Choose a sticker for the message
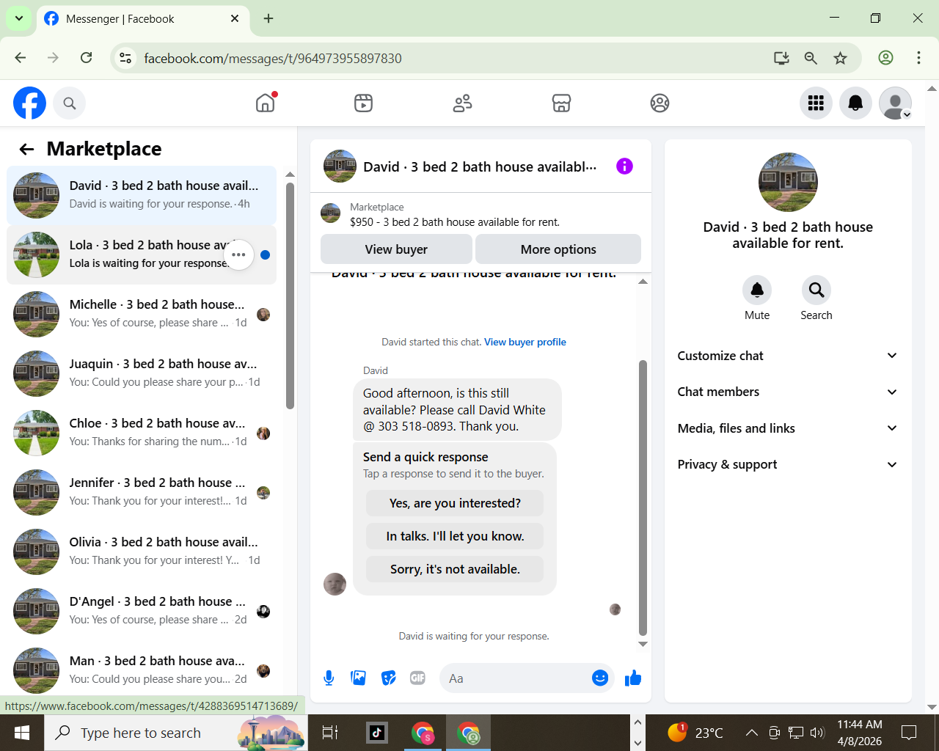 389,678
